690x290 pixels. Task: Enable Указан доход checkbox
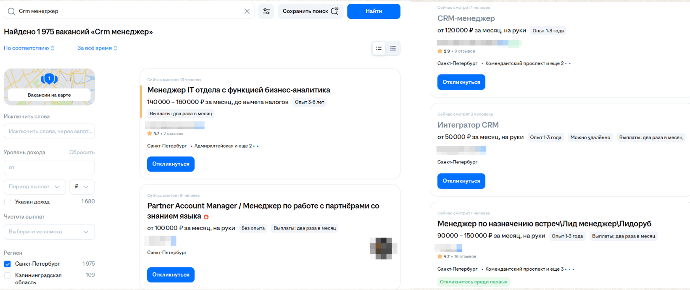pyautogui.click(x=8, y=202)
